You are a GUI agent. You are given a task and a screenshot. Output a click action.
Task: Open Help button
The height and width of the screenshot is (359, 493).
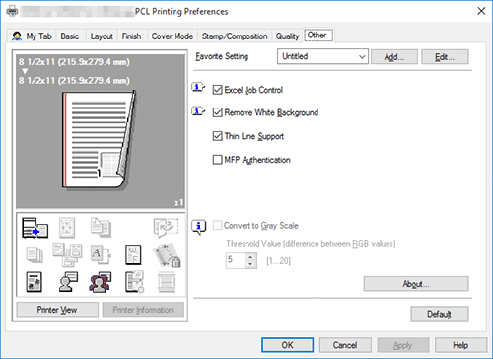tap(460, 345)
